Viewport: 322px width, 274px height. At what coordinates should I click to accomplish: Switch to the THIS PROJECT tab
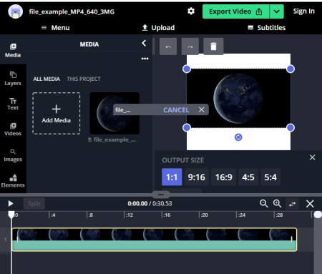point(84,79)
